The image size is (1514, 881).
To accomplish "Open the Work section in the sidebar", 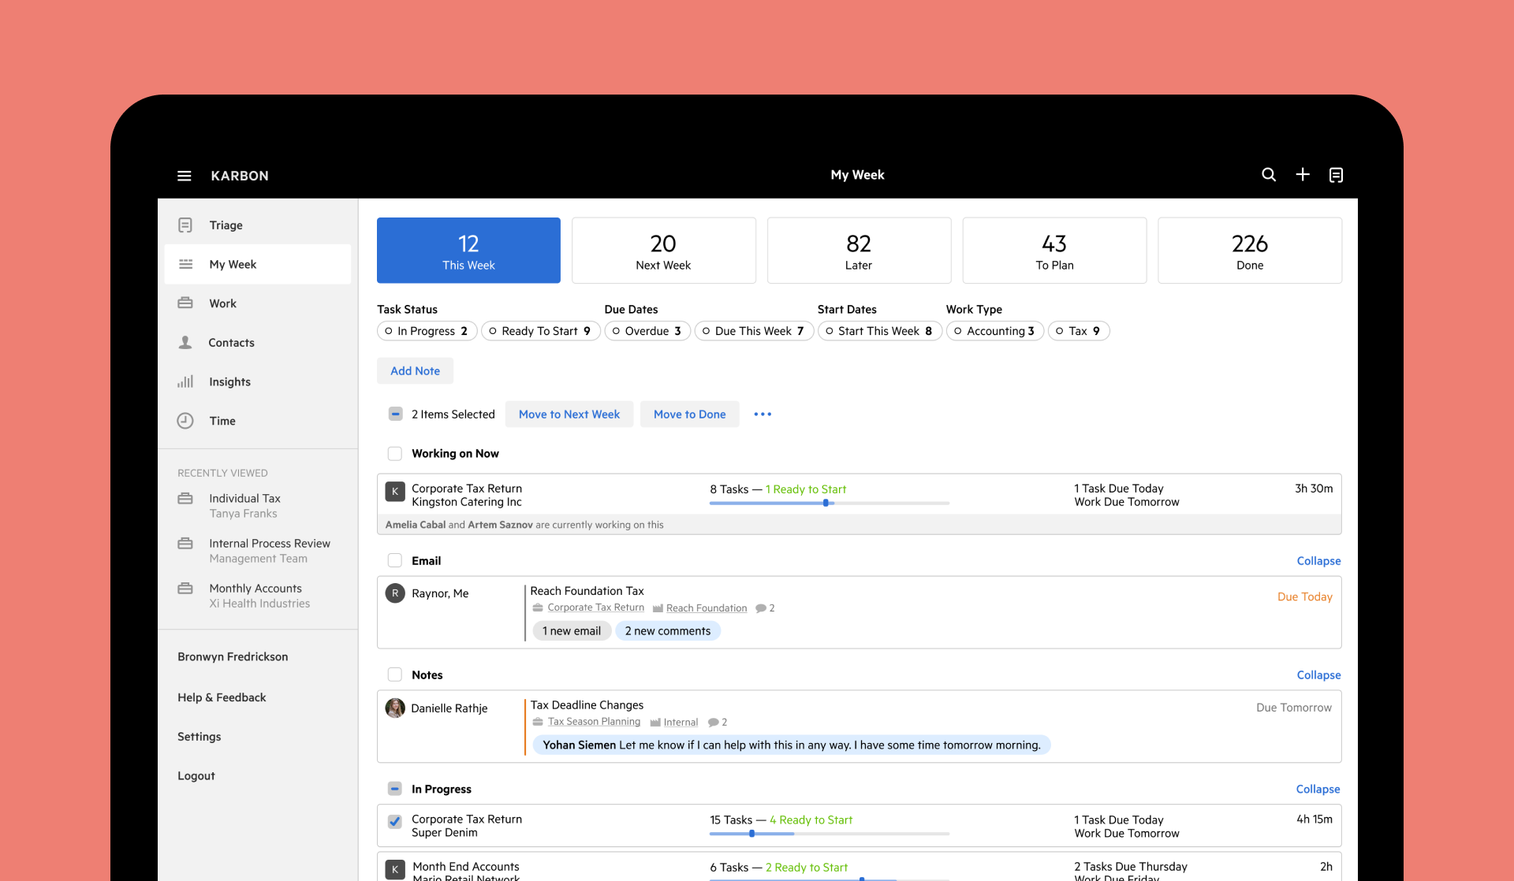I will tap(185, 303).
